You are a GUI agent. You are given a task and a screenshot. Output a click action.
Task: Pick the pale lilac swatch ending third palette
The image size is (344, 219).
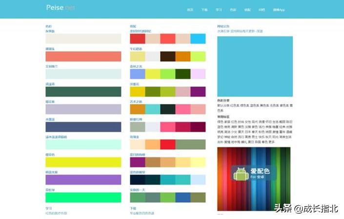coord(198,74)
